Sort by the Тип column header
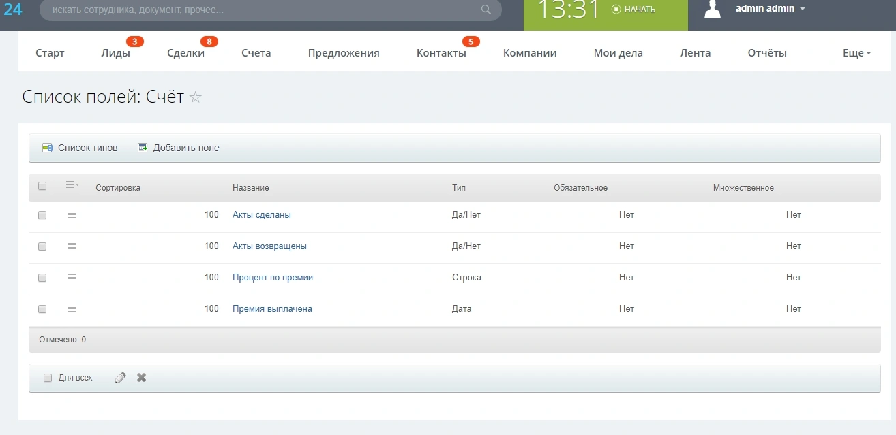The height and width of the screenshot is (435, 896). tap(459, 188)
